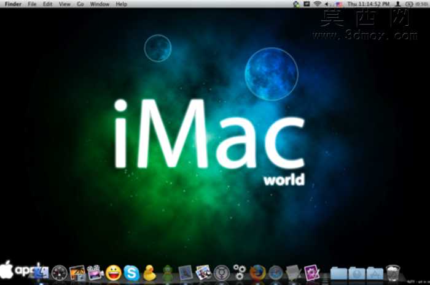
Task: Launch Dashboard gauge icon in the Dock
Action: 59,273
